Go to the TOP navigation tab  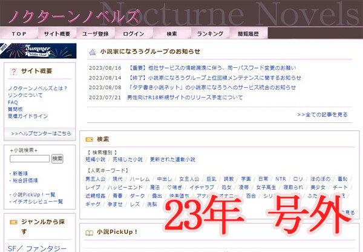tap(19, 33)
